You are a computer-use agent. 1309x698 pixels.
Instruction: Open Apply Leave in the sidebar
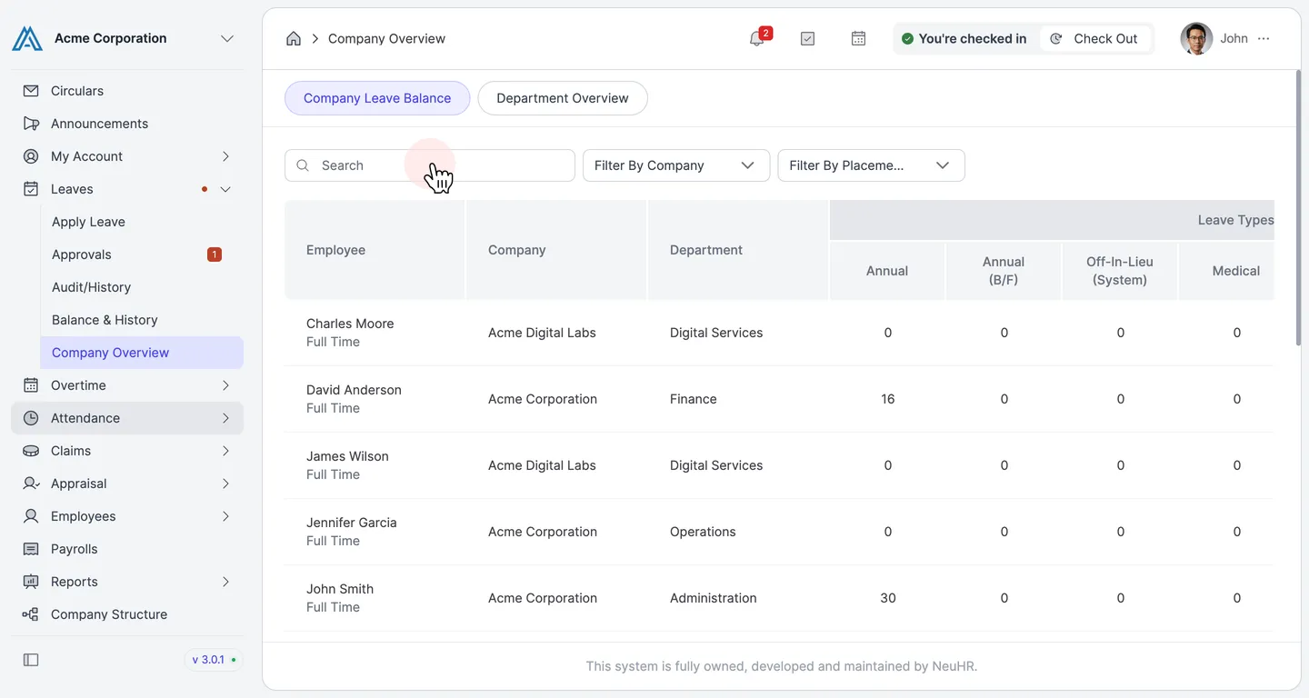pos(142,222)
